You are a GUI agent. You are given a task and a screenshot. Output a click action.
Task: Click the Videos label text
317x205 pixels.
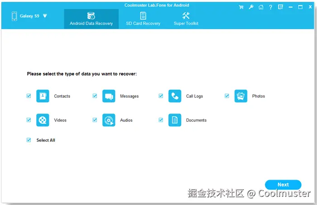(x=60, y=120)
